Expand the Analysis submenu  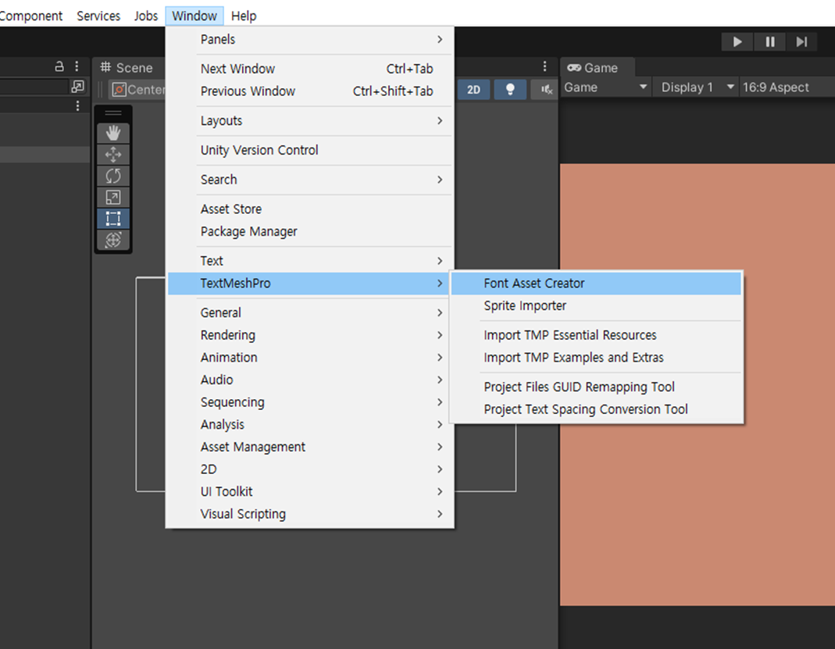tap(310, 424)
